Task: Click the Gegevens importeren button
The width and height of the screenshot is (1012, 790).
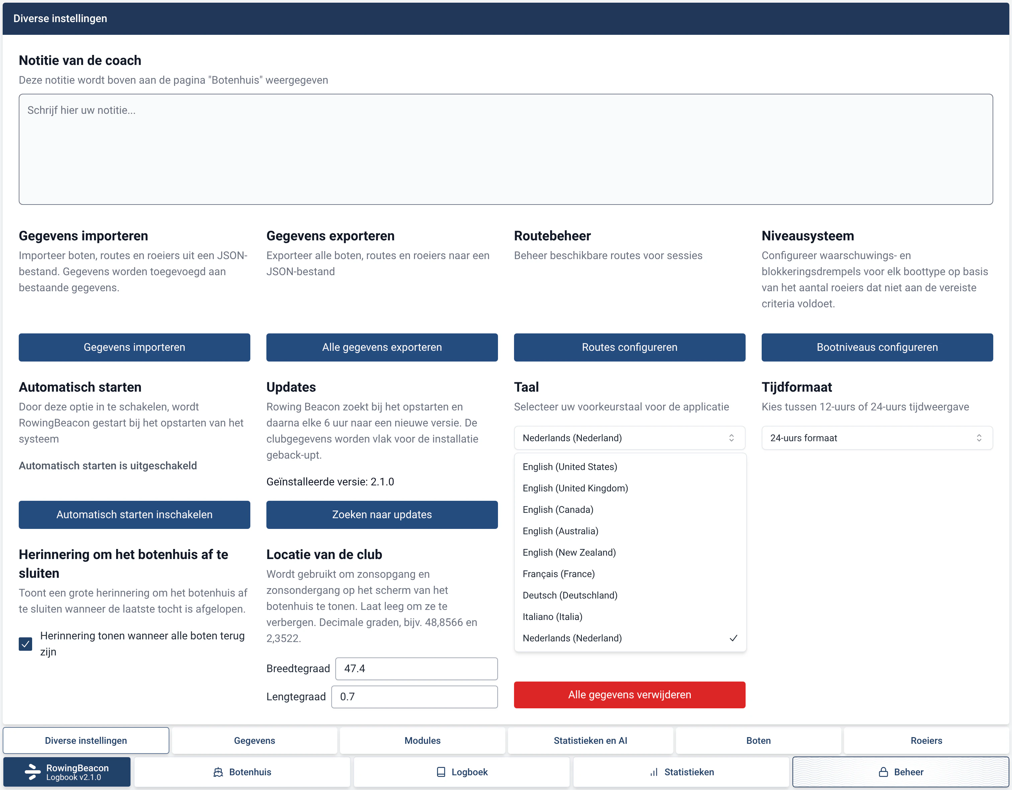Action: 135,347
